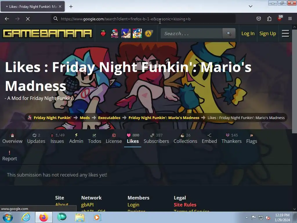Viewport: 297px width, 223px height.
Task: Click the URL address bar
Action: (143, 19)
